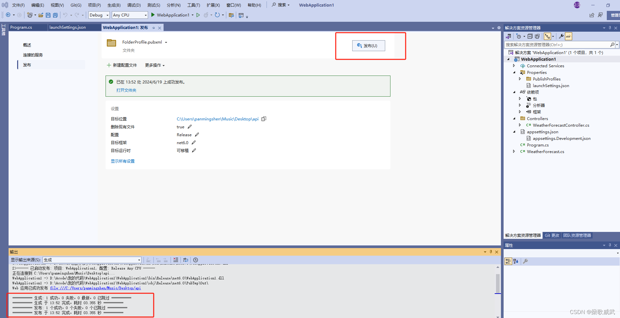Switch to the 团队资源管理器 tab
This screenshot has width=620, height=318.
577,235
